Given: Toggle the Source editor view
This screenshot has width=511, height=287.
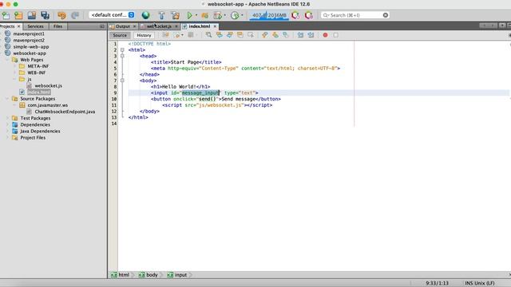Looking at the screenshot, I should (x=120, y=35).
